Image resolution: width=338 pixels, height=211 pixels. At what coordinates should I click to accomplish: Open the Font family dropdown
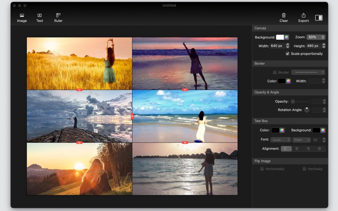281,140
